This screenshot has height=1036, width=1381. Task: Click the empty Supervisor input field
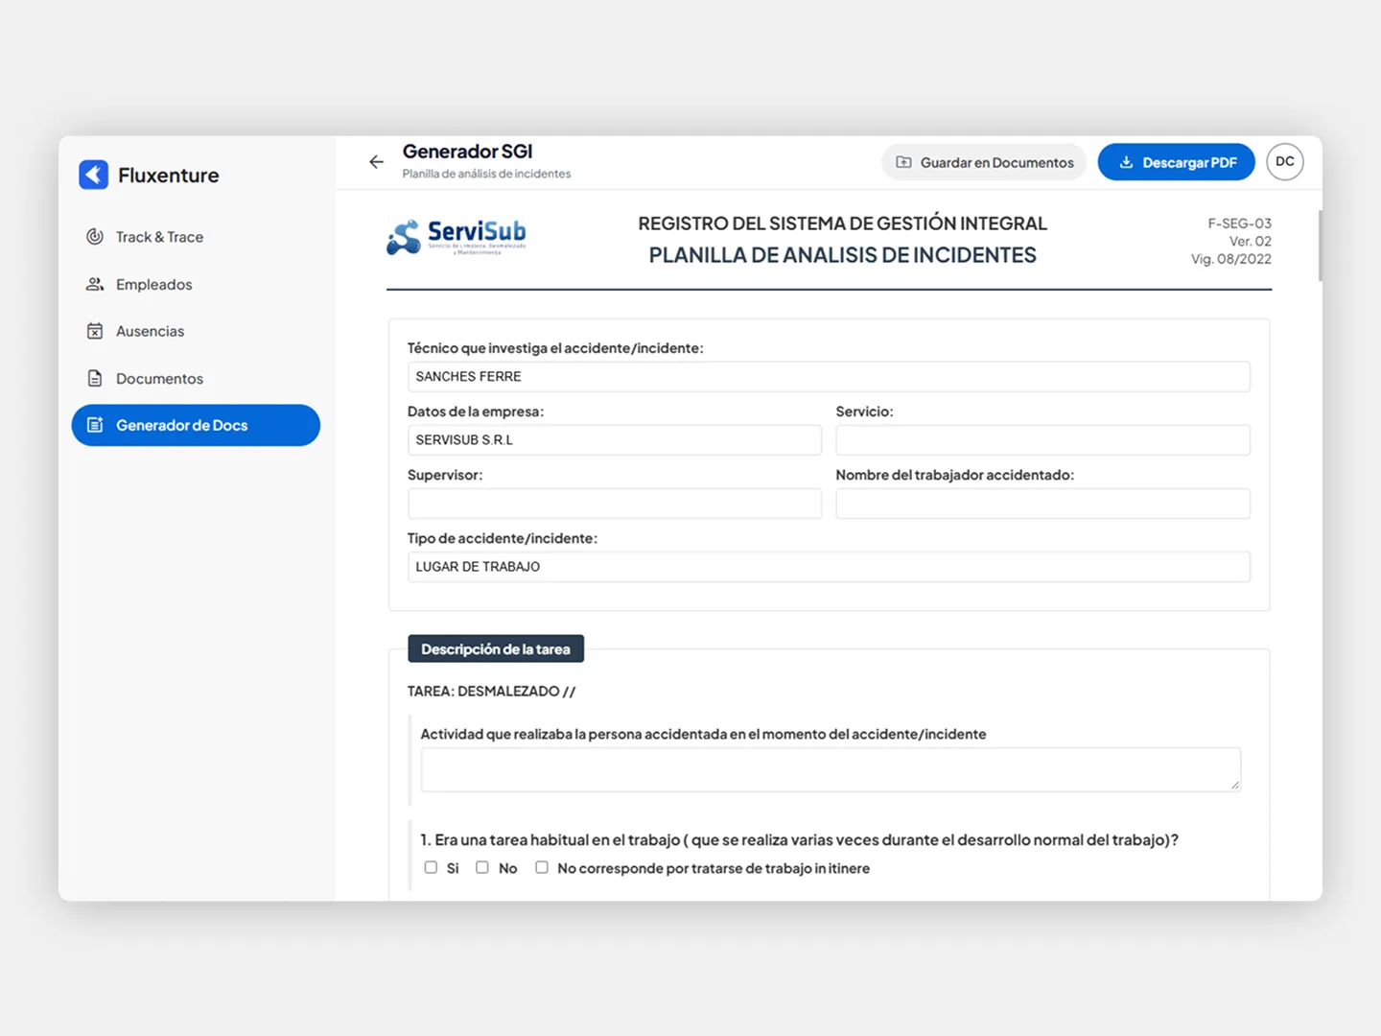tap(615, 504)
